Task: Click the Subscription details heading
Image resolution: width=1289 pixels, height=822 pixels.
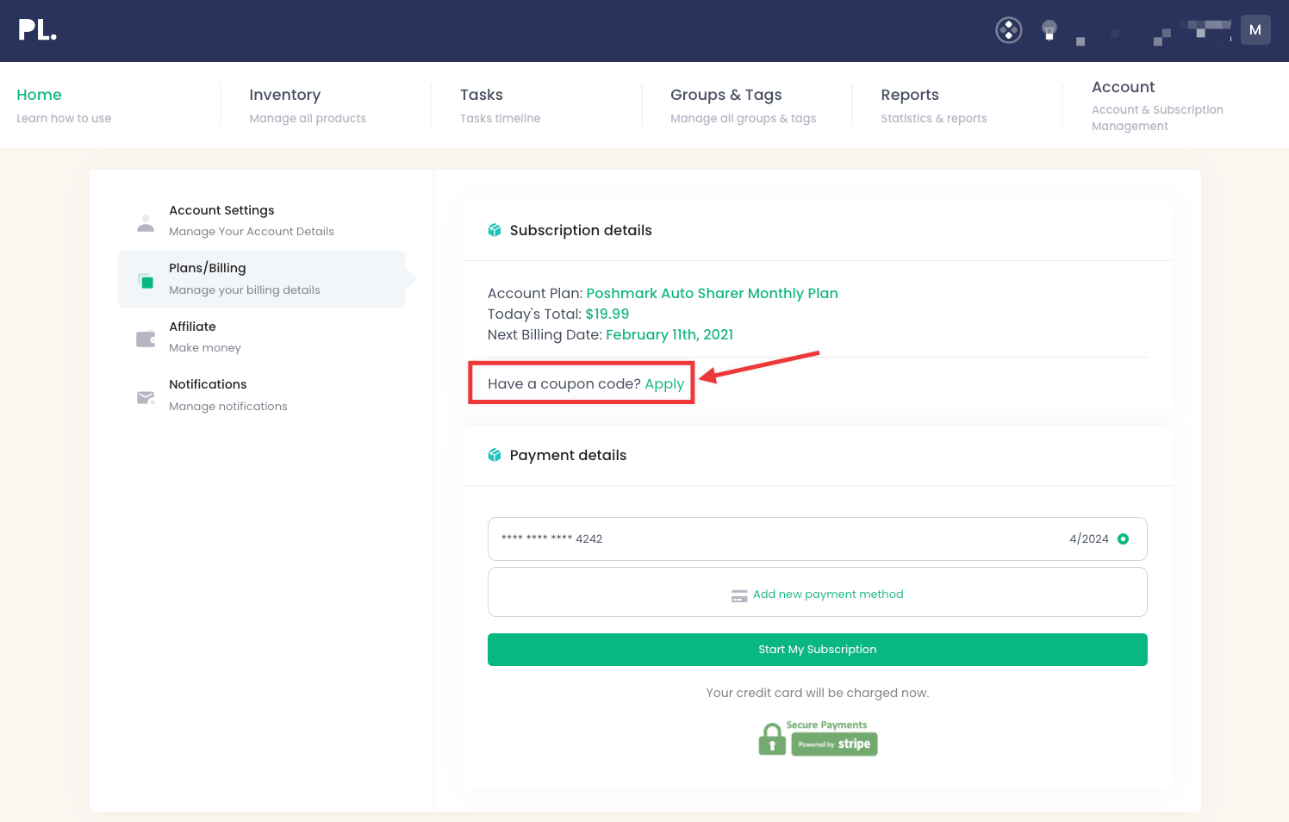Action: (x=581, y=230)
